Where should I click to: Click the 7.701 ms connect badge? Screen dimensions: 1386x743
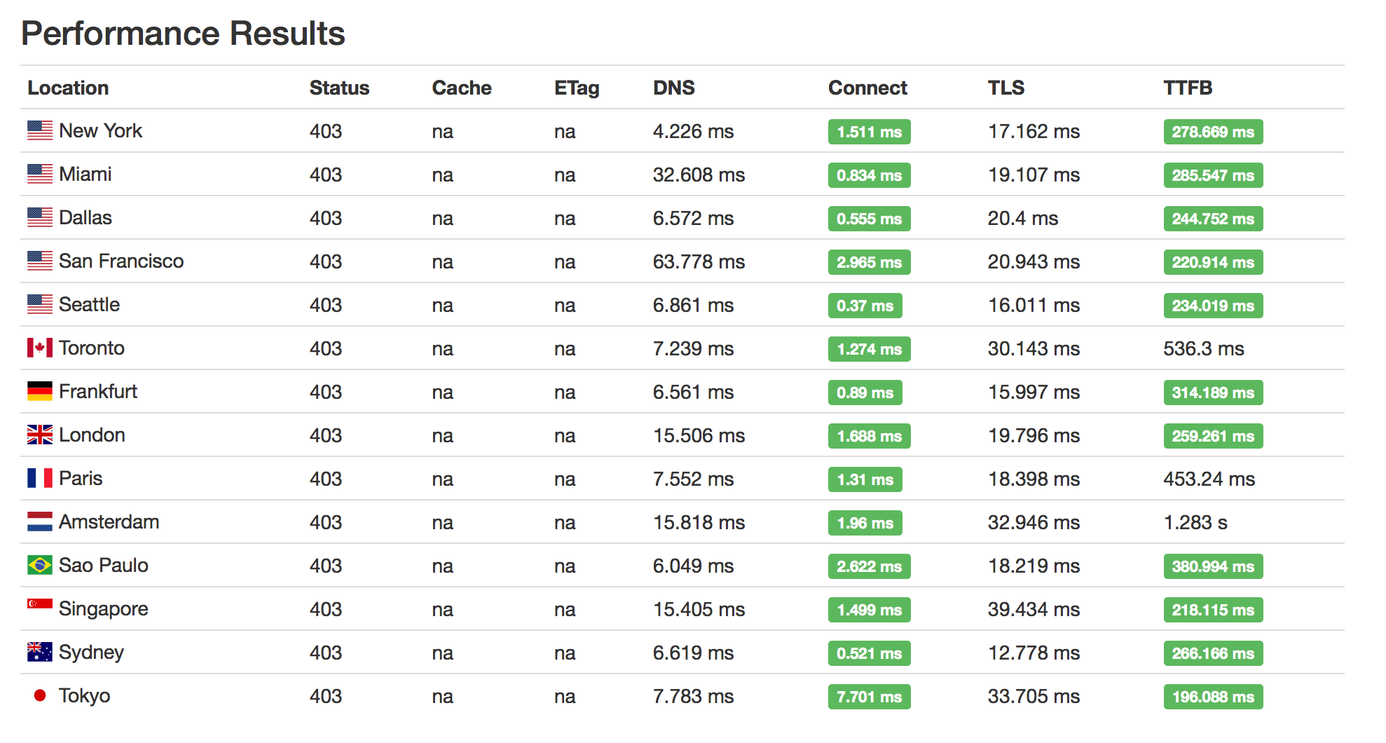coord(869,697)
